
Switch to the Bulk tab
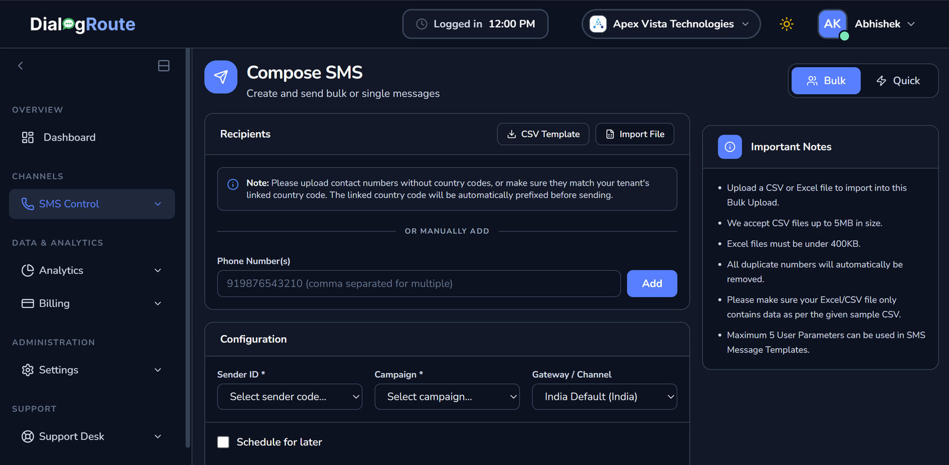coord(826,81)
